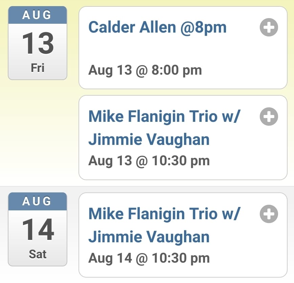
Task: Expand the Aug 13 Mike Flanigin Trio plus icon
Action: pyautogui.click(x=269, y=117)
